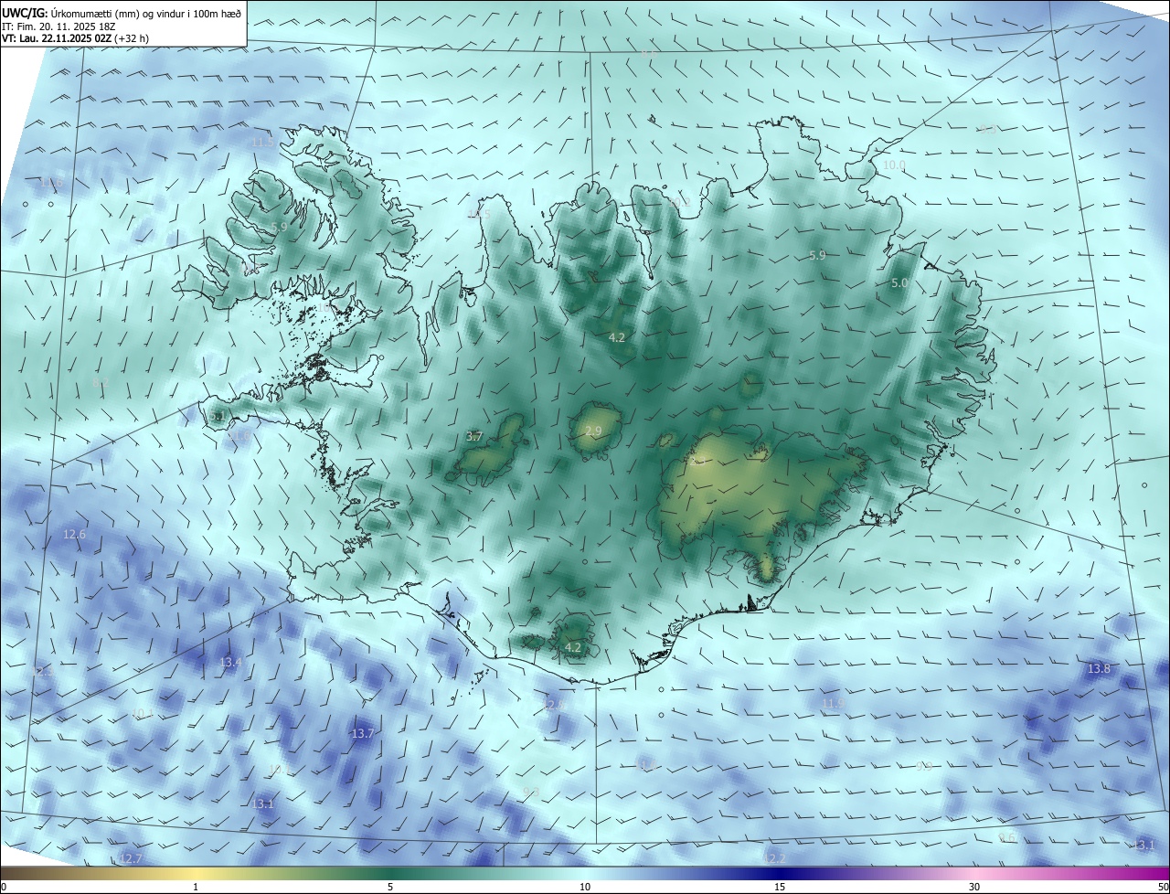Click the 12.2 value above the colour legend

pos(774,858)
